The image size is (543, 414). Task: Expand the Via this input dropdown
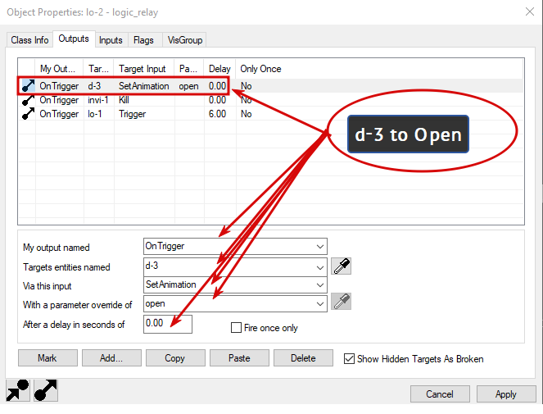click(320, 285)
